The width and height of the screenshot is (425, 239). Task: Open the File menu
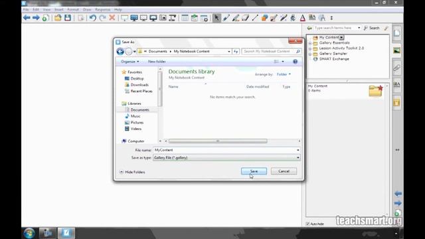coord(26,9)
